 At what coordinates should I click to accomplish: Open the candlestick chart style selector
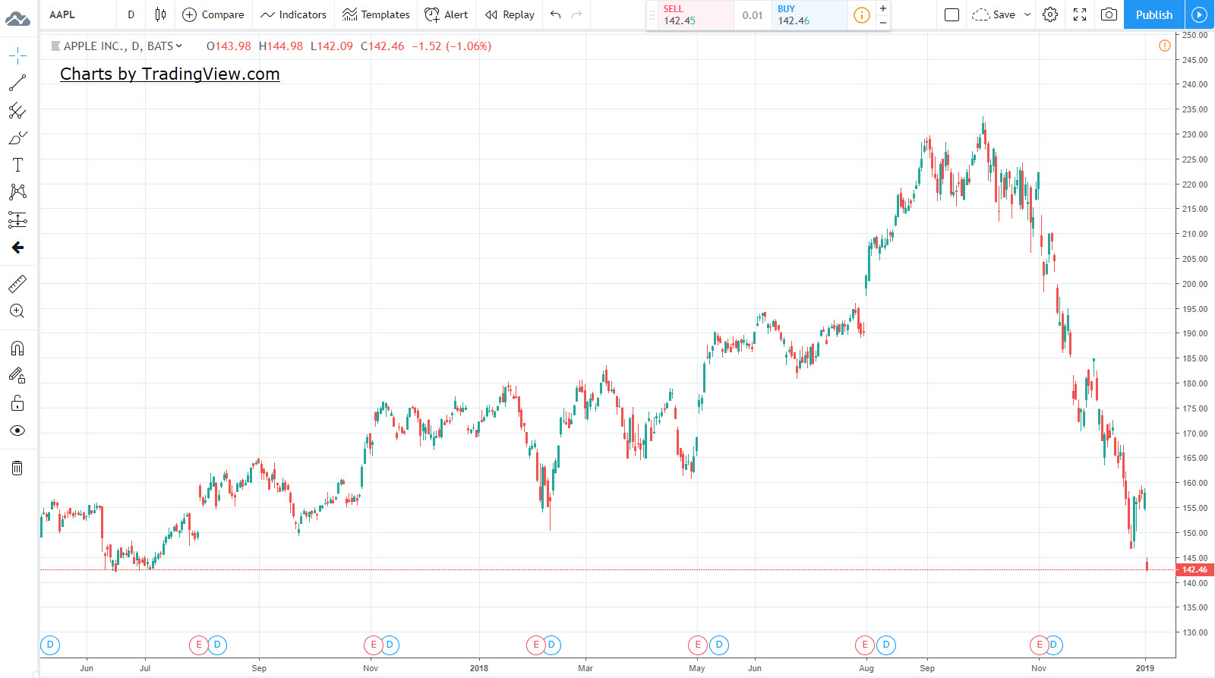[160, 14]
